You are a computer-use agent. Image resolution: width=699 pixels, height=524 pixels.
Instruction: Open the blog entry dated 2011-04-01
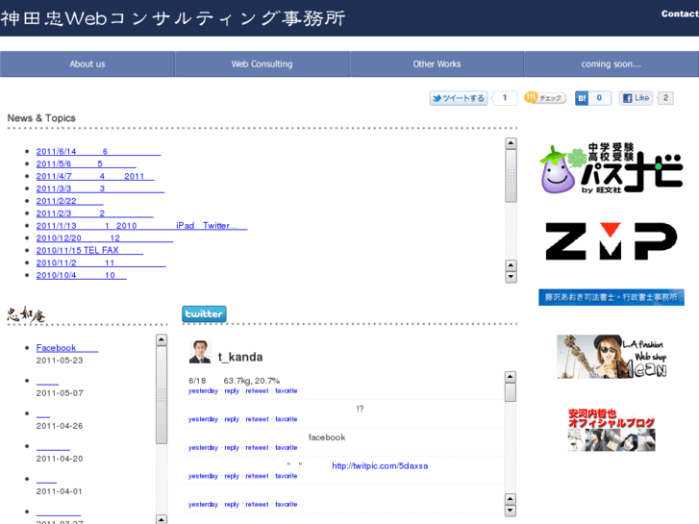[46, 480]
